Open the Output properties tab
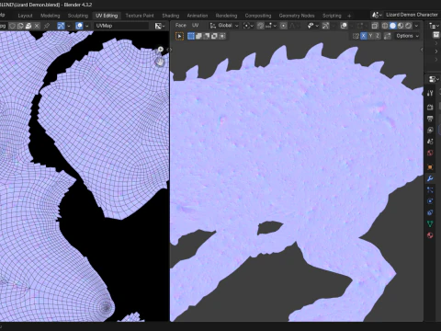 click(430, 119)
